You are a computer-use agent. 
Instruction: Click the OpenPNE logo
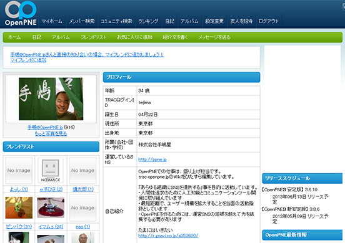pyautogui.click(x=21, y=14)
